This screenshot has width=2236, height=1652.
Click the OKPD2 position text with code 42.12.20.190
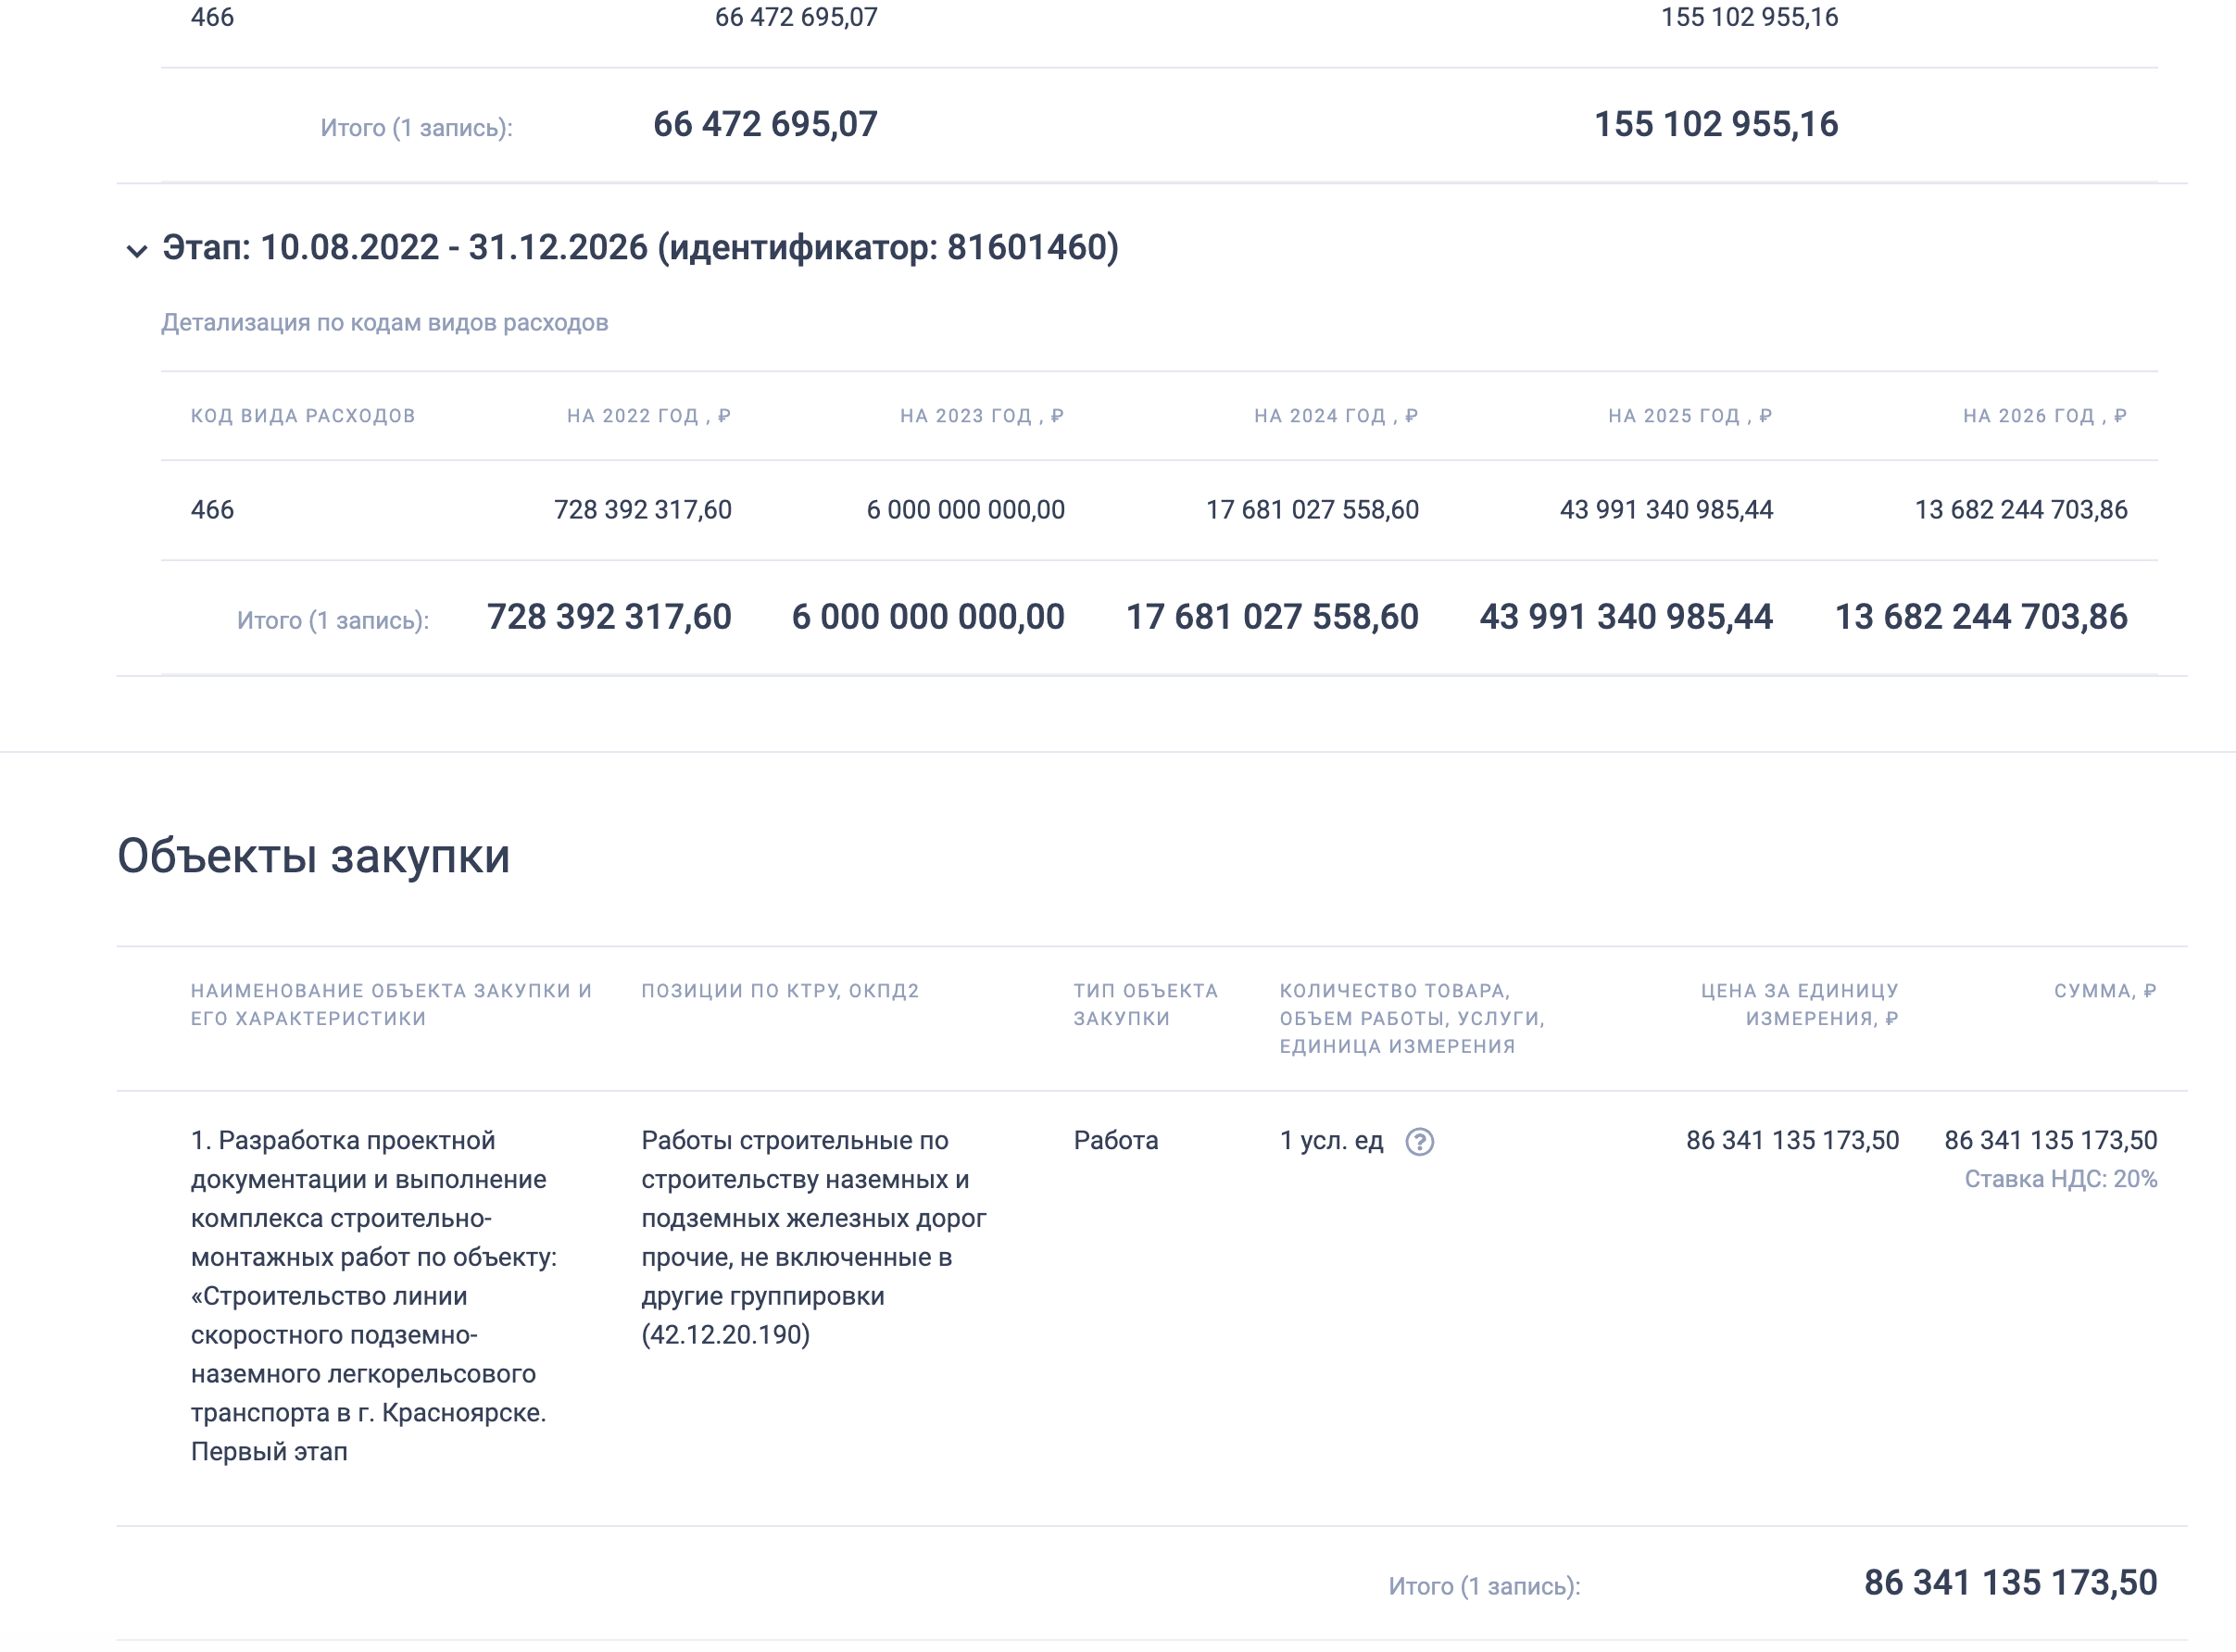point(812,1237)
